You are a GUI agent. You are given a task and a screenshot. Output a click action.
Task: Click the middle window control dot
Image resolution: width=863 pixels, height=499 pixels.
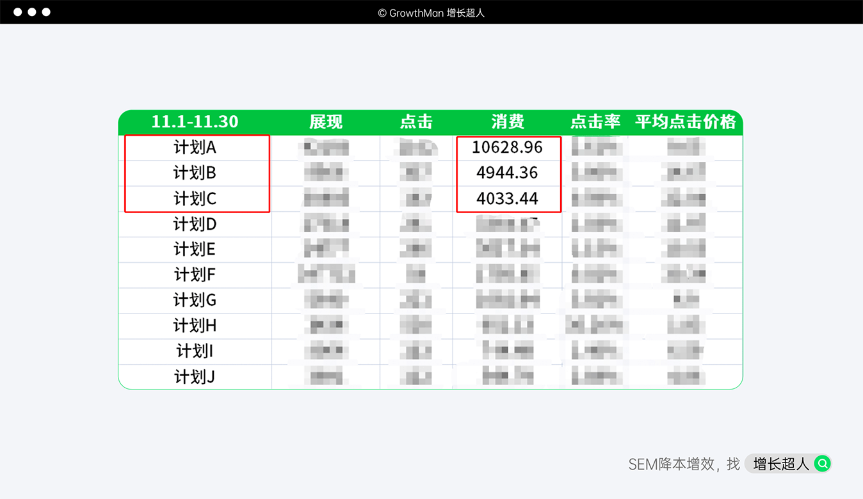(31, 12)
